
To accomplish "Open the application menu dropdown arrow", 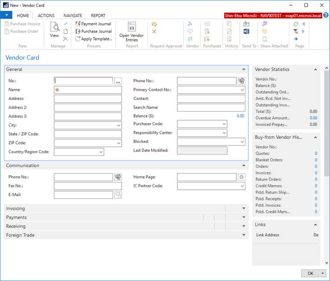I will point(7,15).
